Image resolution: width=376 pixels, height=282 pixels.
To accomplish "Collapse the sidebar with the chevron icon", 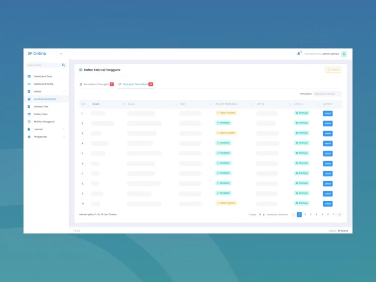I will click(x=61, y=54).
